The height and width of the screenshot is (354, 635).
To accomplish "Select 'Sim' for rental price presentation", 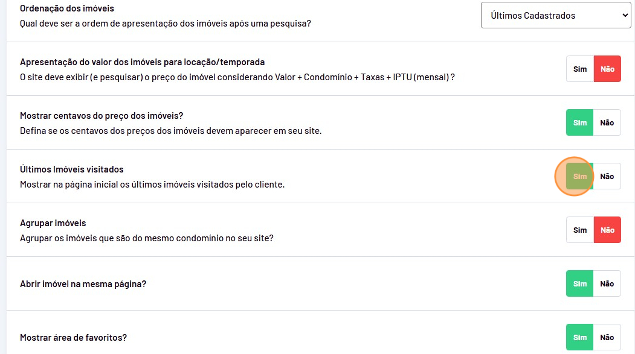I will (580, 69).
